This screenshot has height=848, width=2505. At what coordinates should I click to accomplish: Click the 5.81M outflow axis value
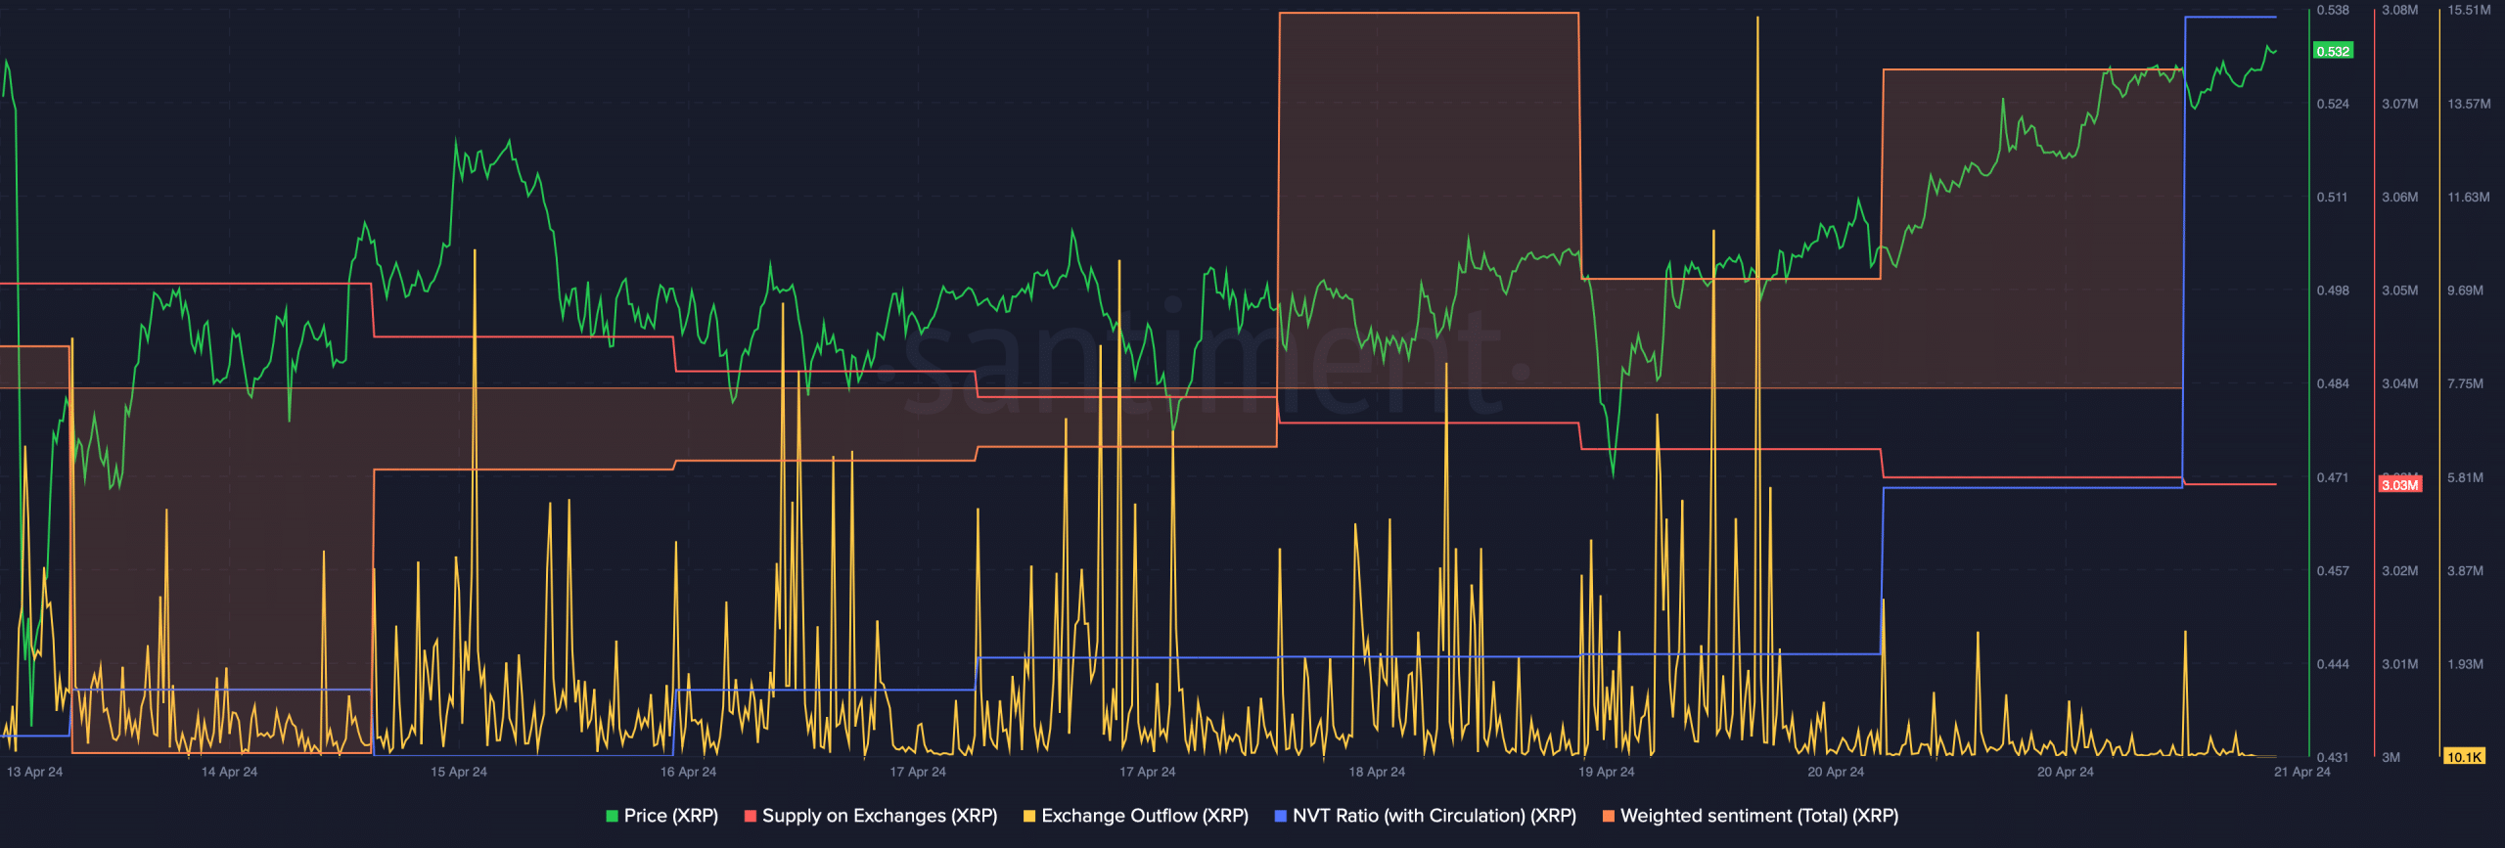tap(2466, 478)
